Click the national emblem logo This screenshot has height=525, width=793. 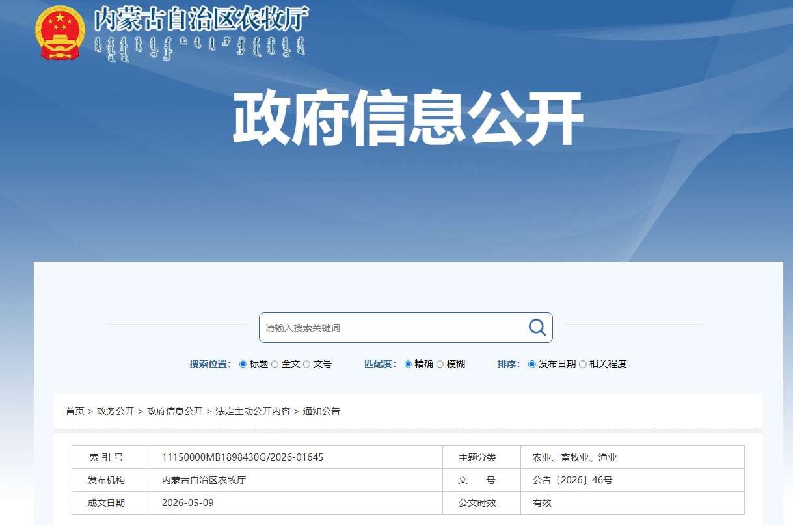tap(60, 33)
